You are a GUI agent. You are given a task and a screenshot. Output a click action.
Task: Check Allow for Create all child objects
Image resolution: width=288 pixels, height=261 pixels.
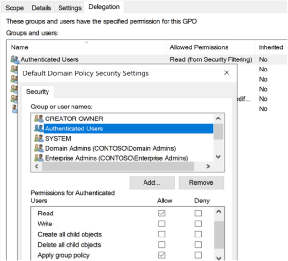(x=162, y=234)
